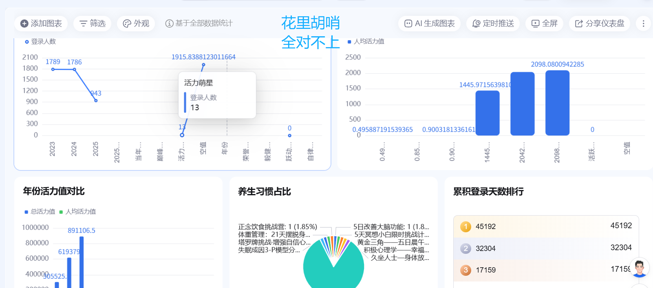The height and width of the screenshot is (288, 653).
Task: Open the 筛选 filter button
Action: tap(92, 24)
